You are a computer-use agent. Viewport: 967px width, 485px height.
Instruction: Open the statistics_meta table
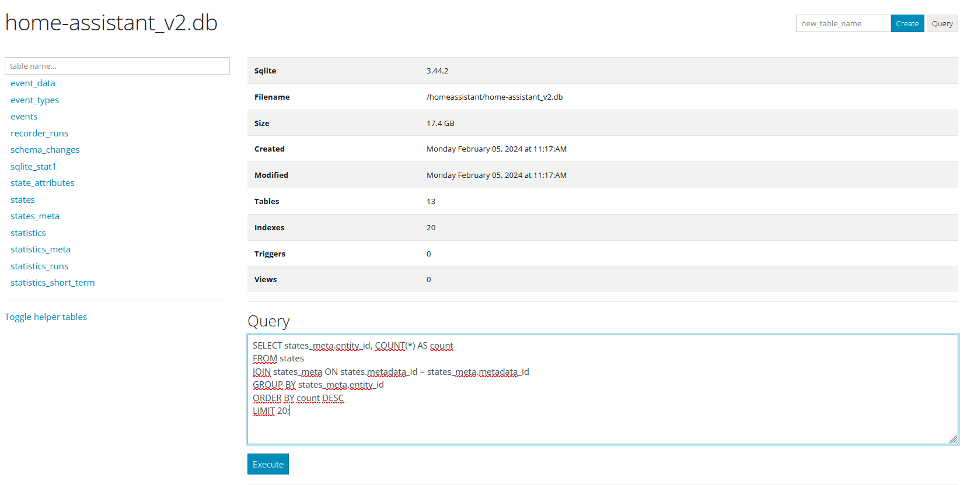click(40, 249)
